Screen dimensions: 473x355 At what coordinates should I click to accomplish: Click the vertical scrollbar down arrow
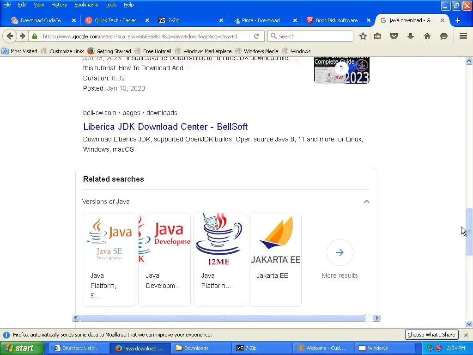pyautogui.click(x=469, y=324)
